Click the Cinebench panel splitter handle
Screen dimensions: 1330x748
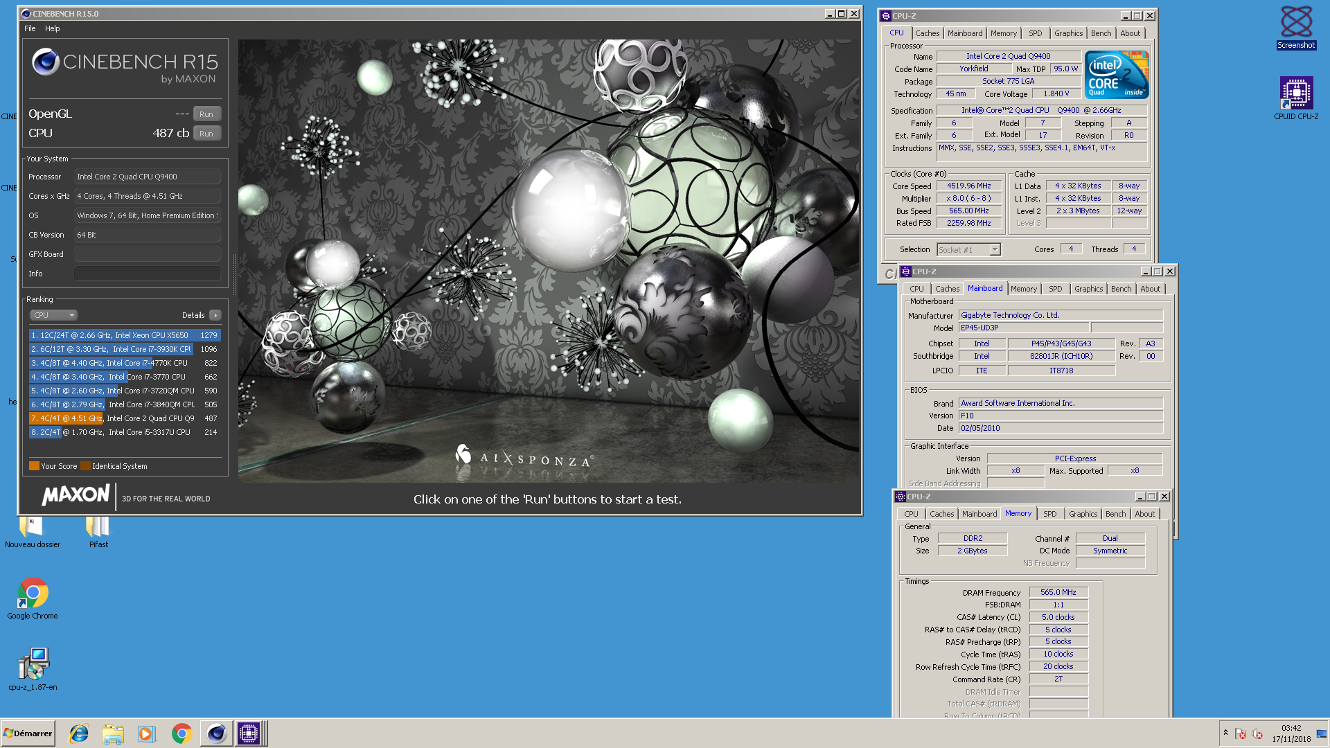tap(234, 275)
